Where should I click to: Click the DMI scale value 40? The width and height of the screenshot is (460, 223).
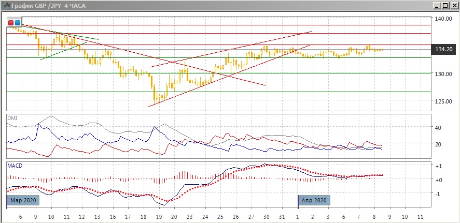point(437,128)
